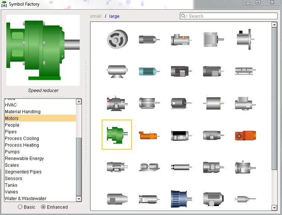Click the symbol gallery scrollbar thumb
This screenshot has width=282, height=215.
click(275, 98)
